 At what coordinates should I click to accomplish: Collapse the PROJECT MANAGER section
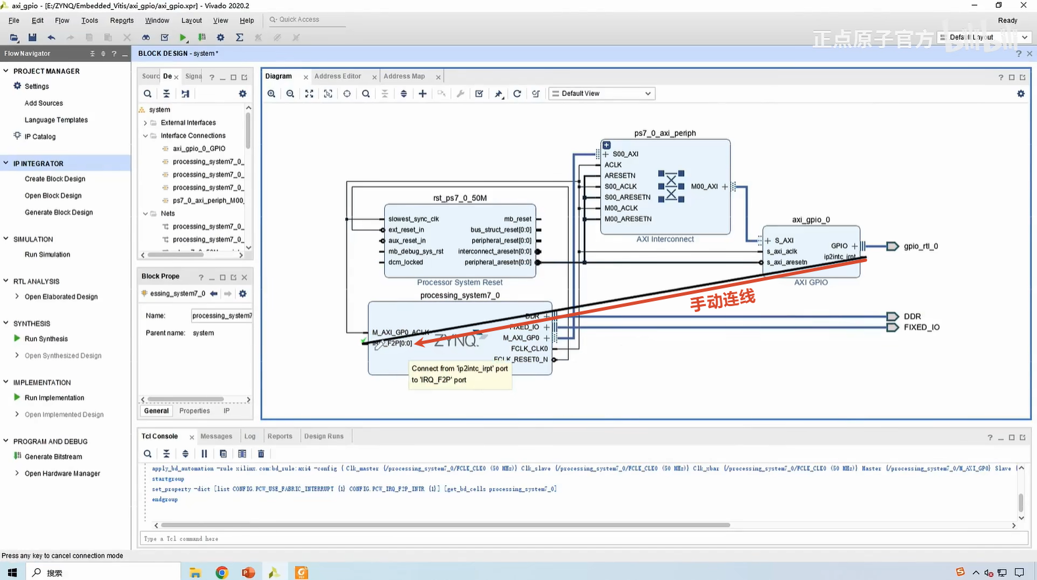pyautogui.click(x=6, y=71)
